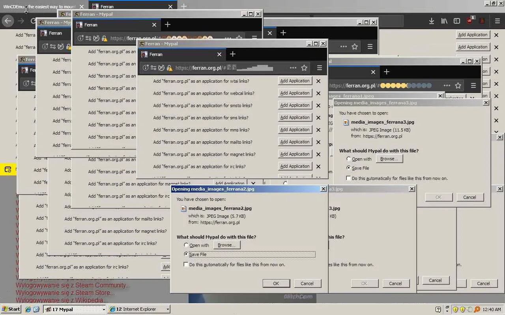Viewport: 505px width, 315px height.
Task: Open new tab in the yellow-circles URL window
Action: (x=387, y=72)
